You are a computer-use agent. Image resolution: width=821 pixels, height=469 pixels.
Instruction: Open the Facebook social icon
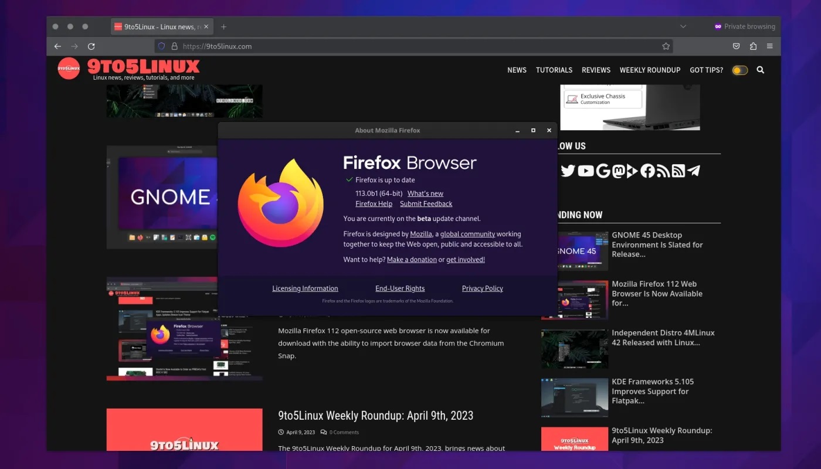point(647,171)
